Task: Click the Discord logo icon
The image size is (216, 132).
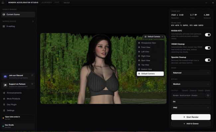Action: 5,76
